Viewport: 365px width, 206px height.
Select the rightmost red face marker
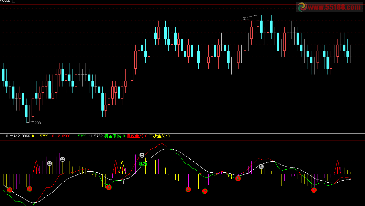(x=314, y=190)
